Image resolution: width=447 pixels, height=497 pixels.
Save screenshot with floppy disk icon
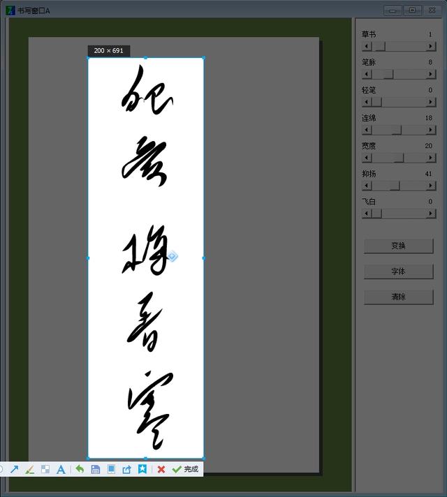[95, 469]
